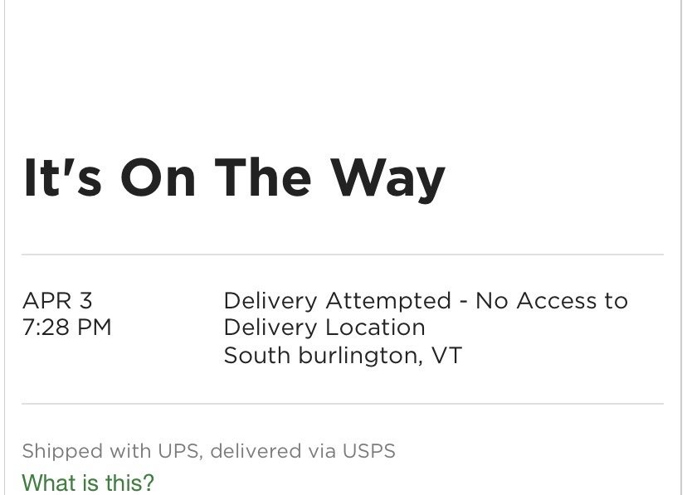The height and width of the screenshot is (495, 687).
Task: Click the blank area above the heading
Action: tap(343, 75)
